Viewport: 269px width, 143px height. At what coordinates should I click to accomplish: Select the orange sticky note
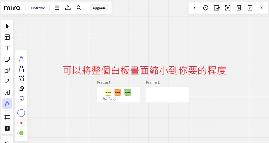[117, 93]
